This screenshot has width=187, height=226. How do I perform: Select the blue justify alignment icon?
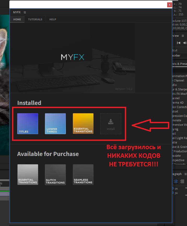pos(176,181)
